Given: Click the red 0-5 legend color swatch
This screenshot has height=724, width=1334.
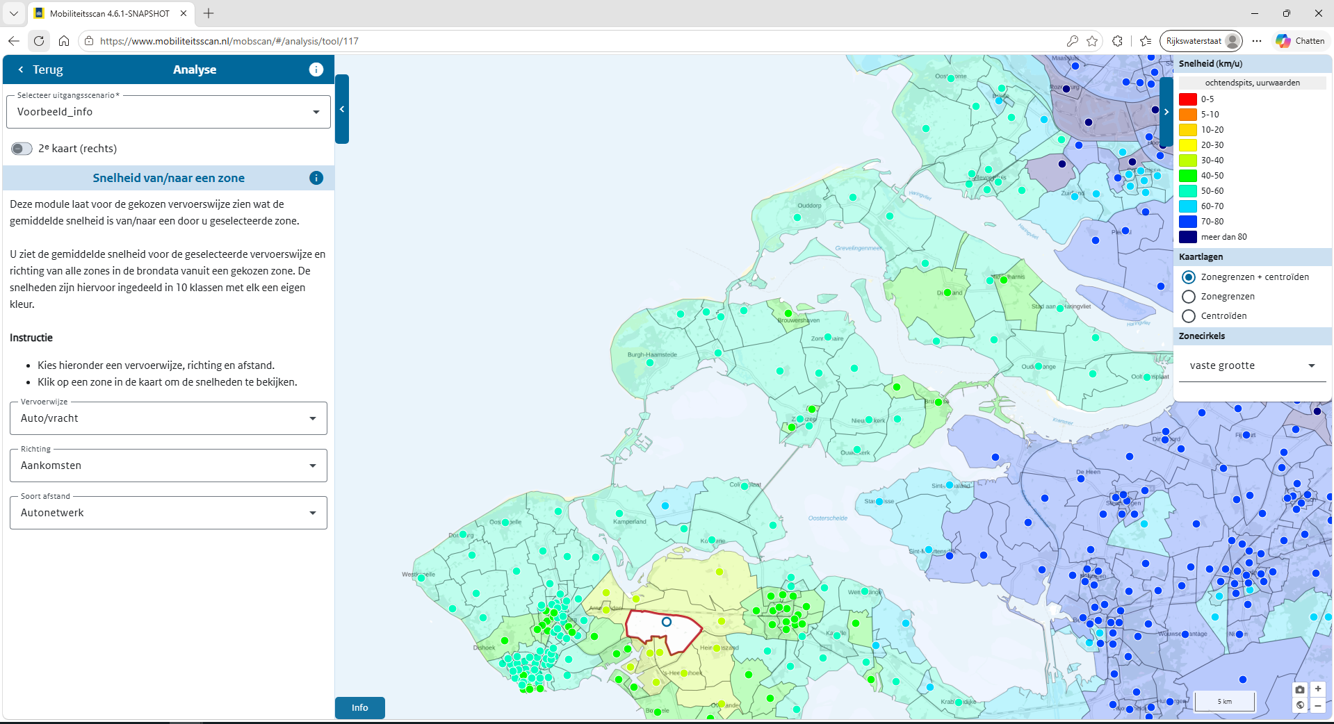Looking at the screenshot, I should 1188,99.
